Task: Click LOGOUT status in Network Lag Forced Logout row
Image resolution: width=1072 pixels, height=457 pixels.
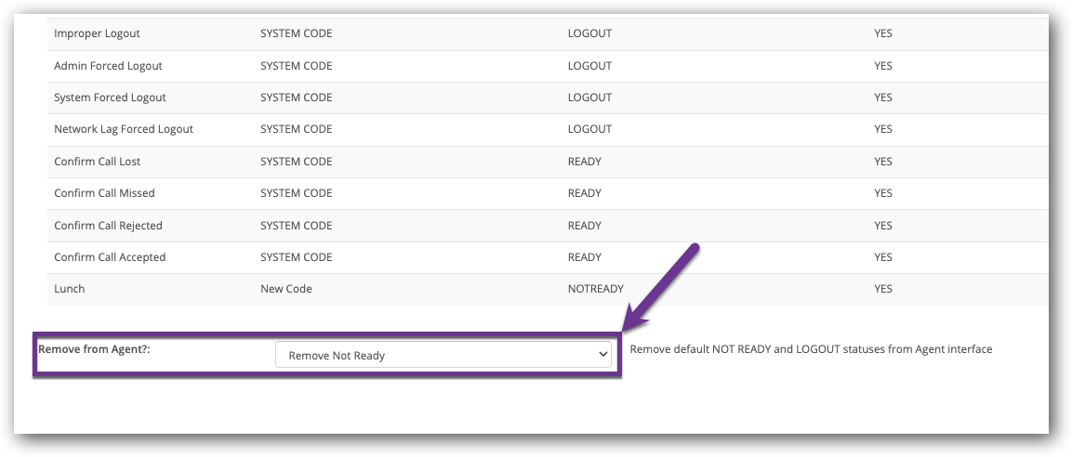Action: (x=589, y=129)
